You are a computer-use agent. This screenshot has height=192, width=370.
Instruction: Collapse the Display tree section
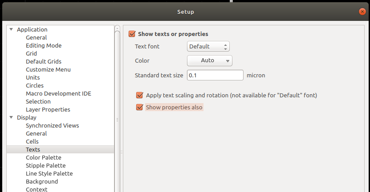coord(11,118)
